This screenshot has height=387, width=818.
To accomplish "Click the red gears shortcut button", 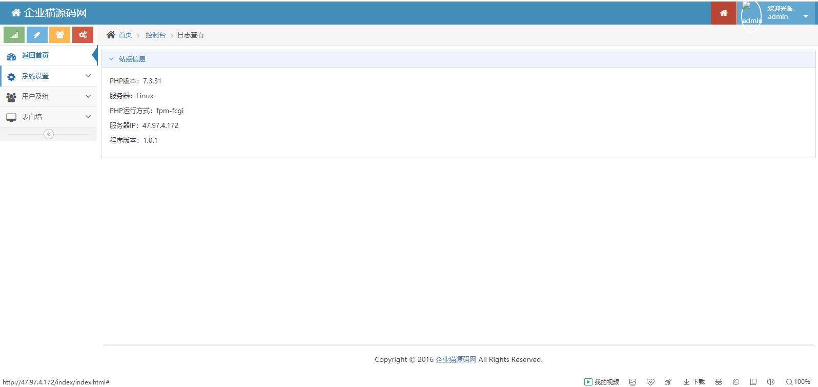I will click(83, 35).
